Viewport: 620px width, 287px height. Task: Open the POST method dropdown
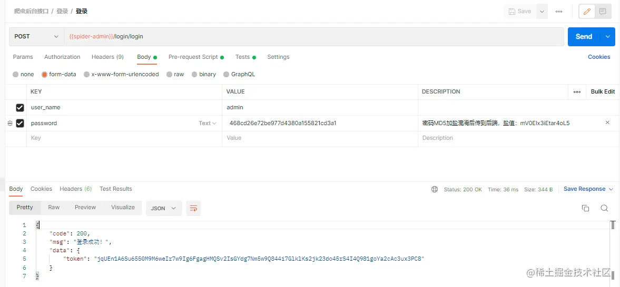point(36,36)
